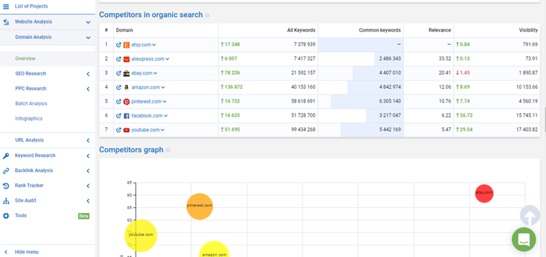Click ebay.com visibility change 1.45

click(x=463, y=73)
